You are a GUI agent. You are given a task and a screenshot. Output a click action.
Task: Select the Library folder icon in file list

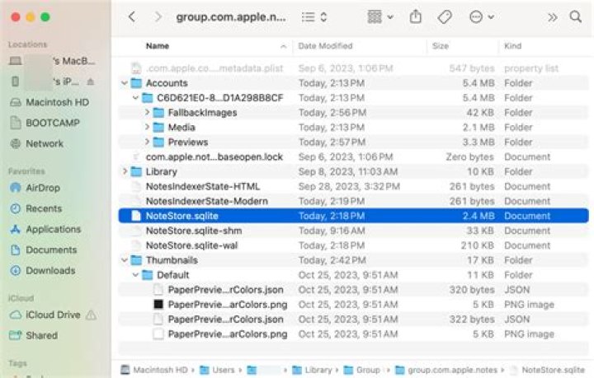pyautogui.click(x=136, y=171)
